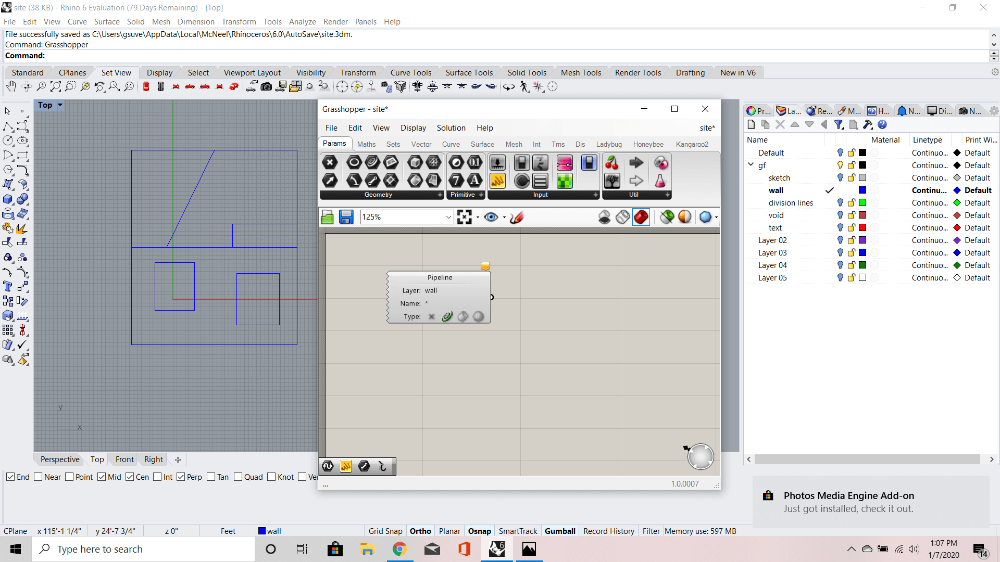The height and width of the screenshot is (562, 1000).
Task: Collapse the gf layer tree
Action: [751, 164]
